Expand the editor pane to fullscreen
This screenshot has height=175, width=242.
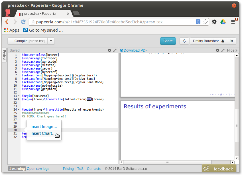(x=115, y=50)
